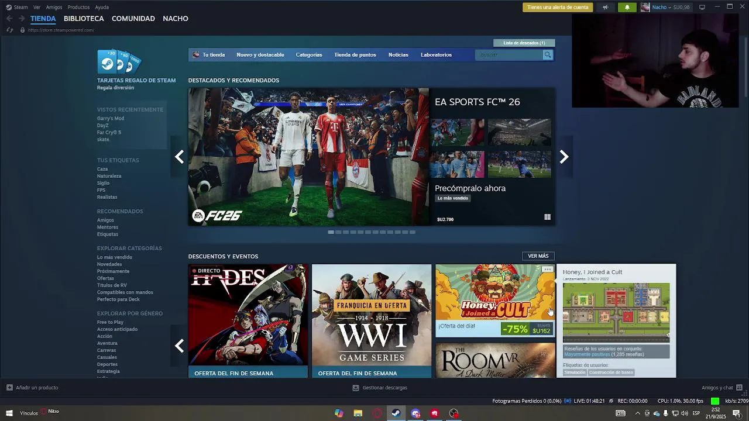
Task: Open The Room VR A Dark Matter card
Action: point(495,360)
